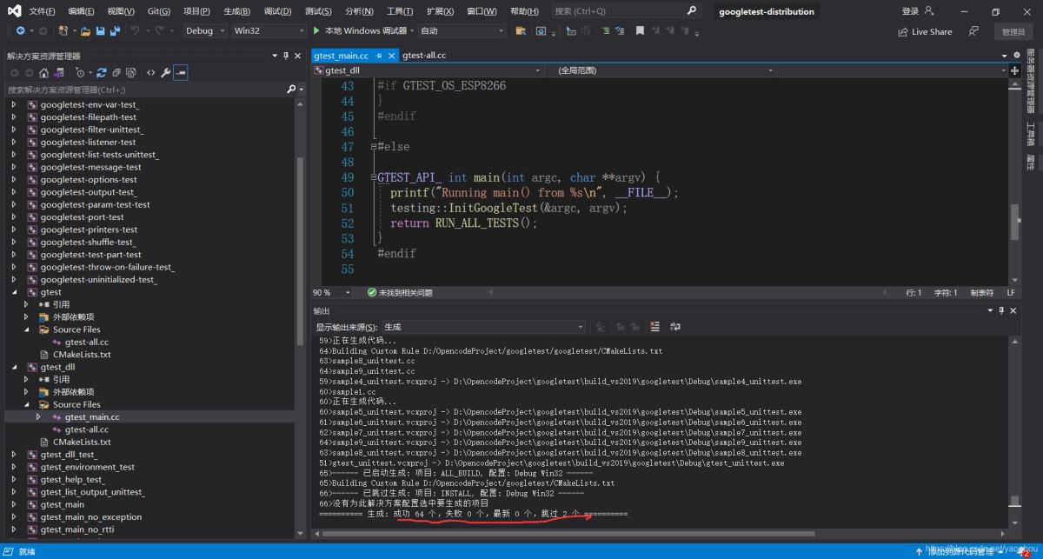This screenshot has height=559, width=1043.
Task: Expand the gtest_main project node
Action: point(13,504)
